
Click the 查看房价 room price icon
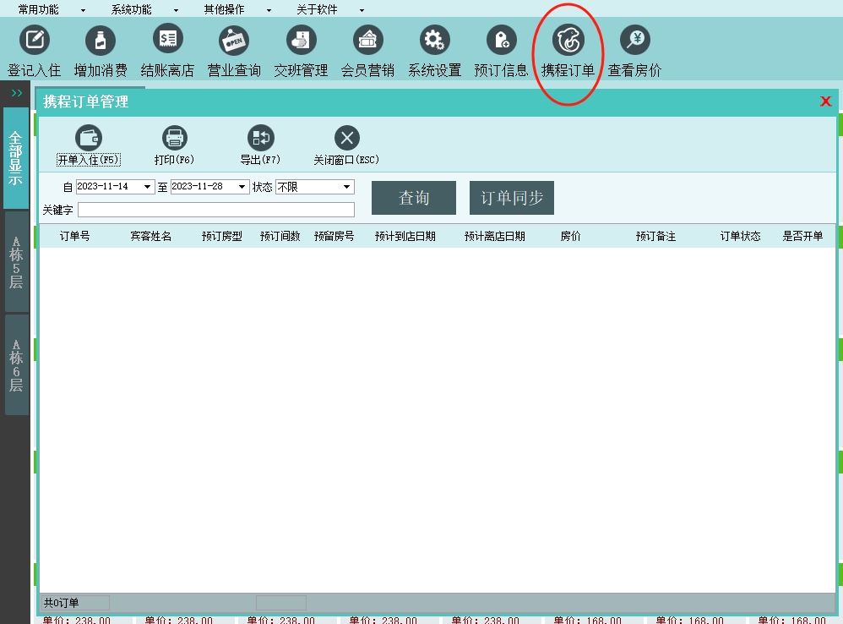(x=634, y=40)
